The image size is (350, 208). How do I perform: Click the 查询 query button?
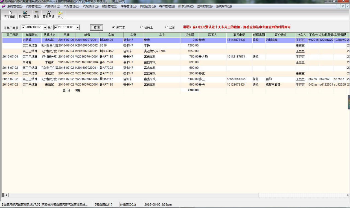point(97,27)
